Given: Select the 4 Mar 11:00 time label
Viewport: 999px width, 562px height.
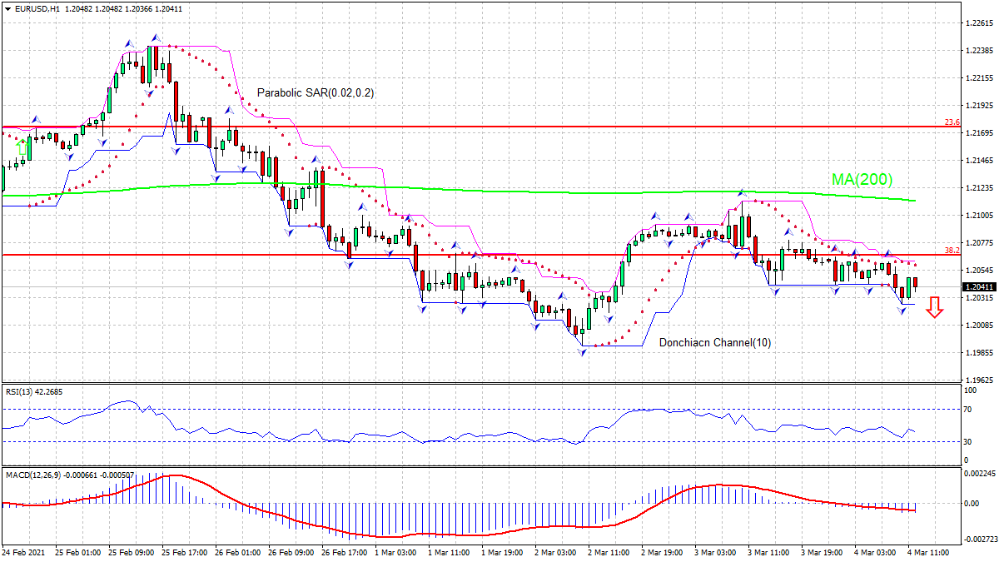Looking at the screenshot, I should click(x=930, y=552).
